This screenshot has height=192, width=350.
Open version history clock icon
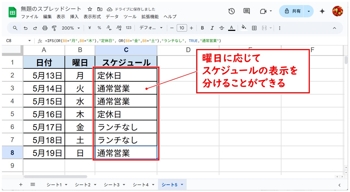coord(231,11)
